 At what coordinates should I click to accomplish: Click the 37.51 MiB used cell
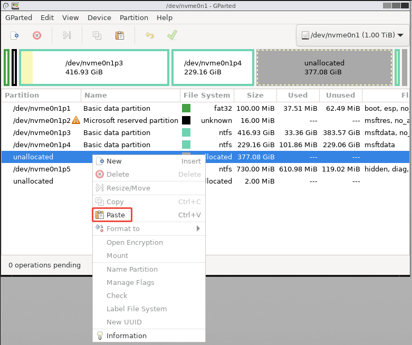click(x=300, y=108)
